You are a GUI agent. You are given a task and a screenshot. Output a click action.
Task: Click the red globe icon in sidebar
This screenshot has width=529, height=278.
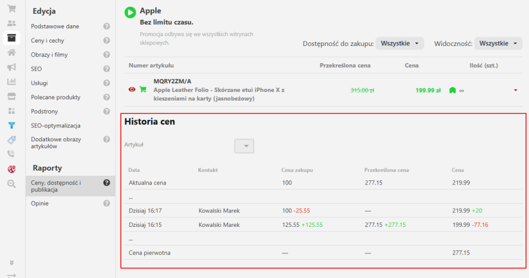(11, 169)
